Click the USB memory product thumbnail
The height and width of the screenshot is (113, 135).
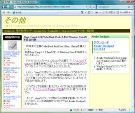(12, 45)
